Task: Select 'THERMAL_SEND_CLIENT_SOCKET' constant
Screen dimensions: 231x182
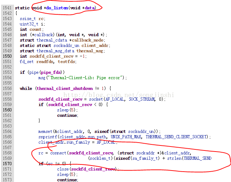Action: coord(176,137)
